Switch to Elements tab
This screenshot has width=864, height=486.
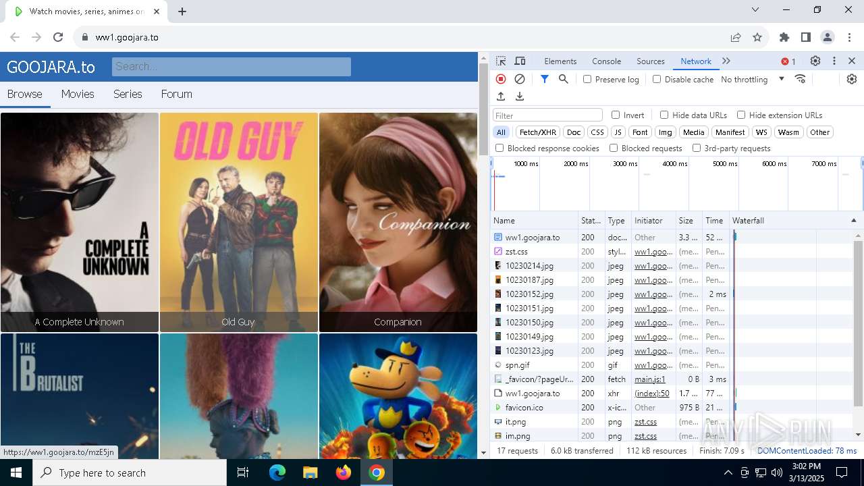(x=560, y=61)
